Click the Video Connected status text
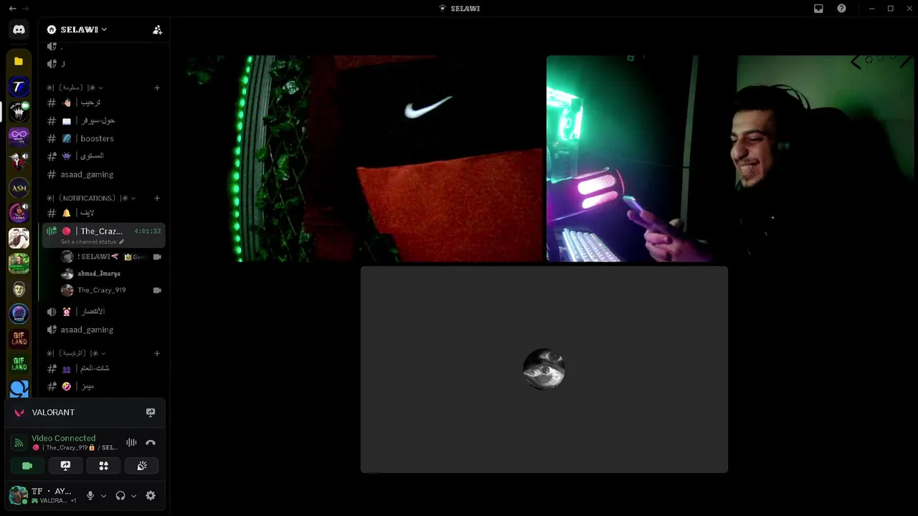The height and width of the screenshot is (516, 918). click(x=63, y=438)
